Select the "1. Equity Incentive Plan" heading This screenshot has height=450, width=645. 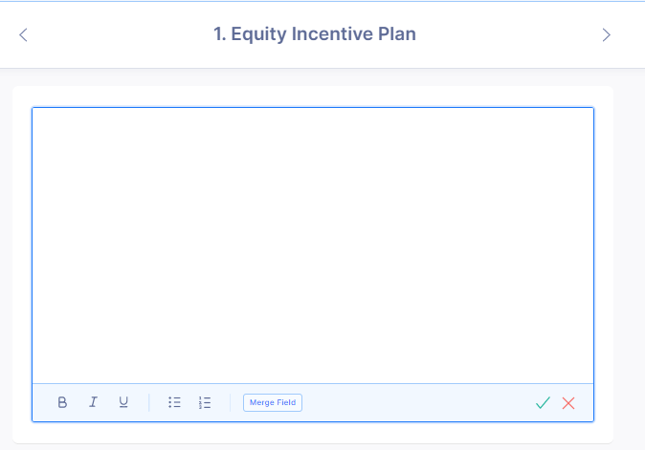click(314, 34)
